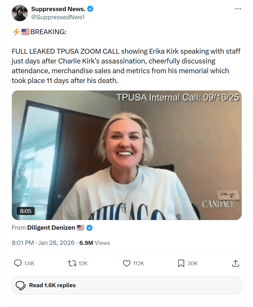253x307 pixels.
Task: Open the @SuppressedNws1 handle link
Action: tap(58, 17)
